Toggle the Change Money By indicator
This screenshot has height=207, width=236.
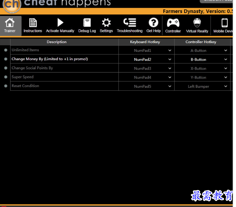click(x=6, y=59)
